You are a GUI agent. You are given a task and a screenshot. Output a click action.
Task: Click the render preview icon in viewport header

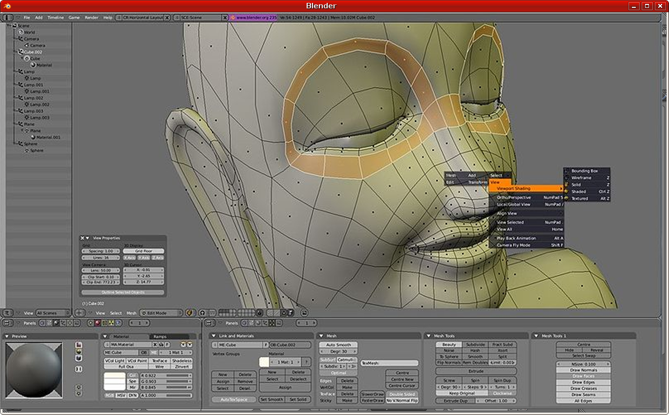(x=304, y=313)
